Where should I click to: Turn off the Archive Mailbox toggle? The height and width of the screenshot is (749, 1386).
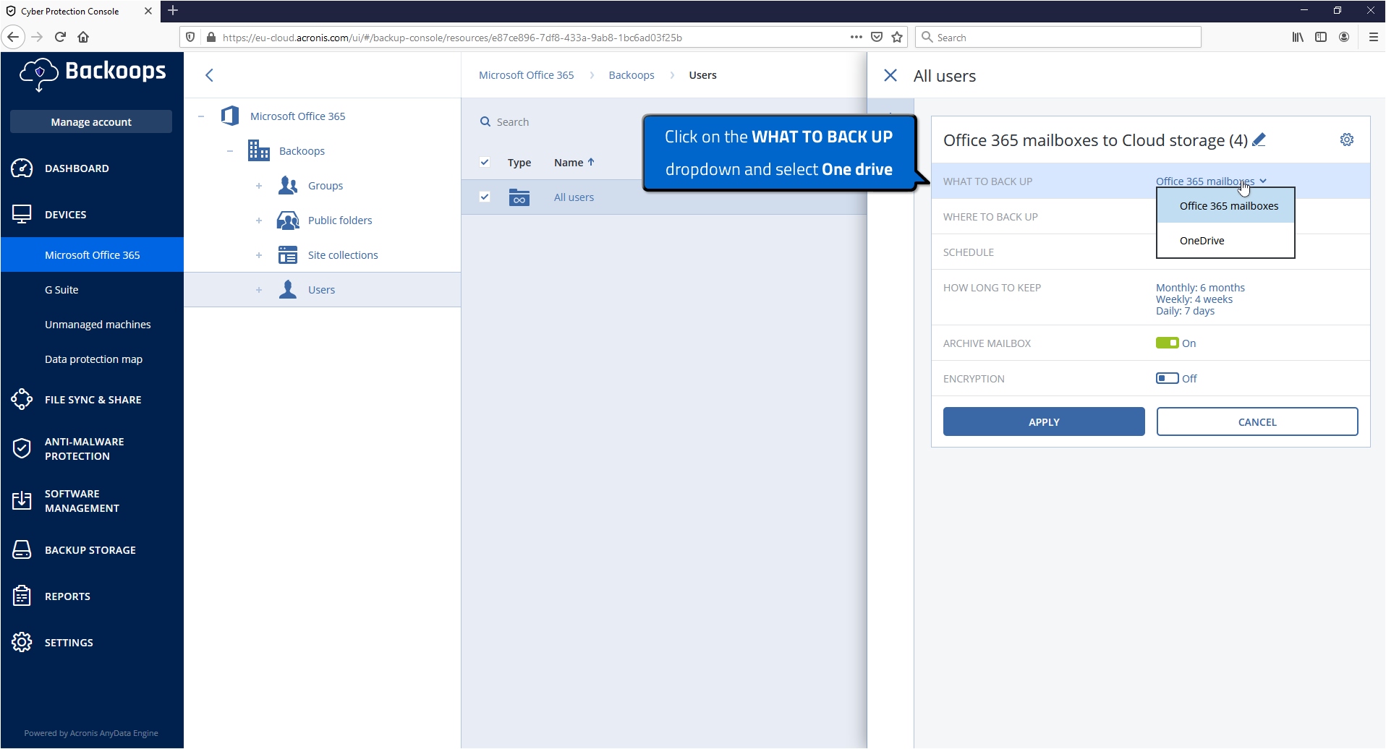pos(1167,343)
